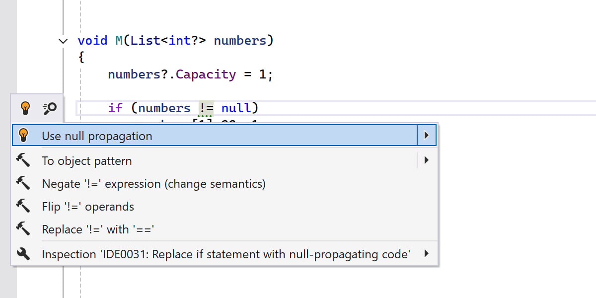Viewport: 596px width, 298px height.
Task: Click the hammer icon beside 'Negate' fix
Action: coord(23,183)
